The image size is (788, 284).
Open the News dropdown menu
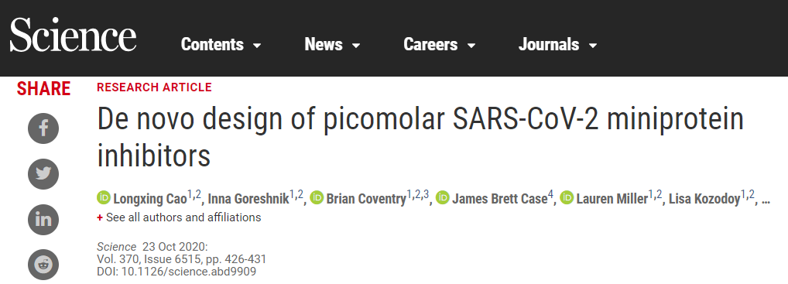[x=332, y=44]
